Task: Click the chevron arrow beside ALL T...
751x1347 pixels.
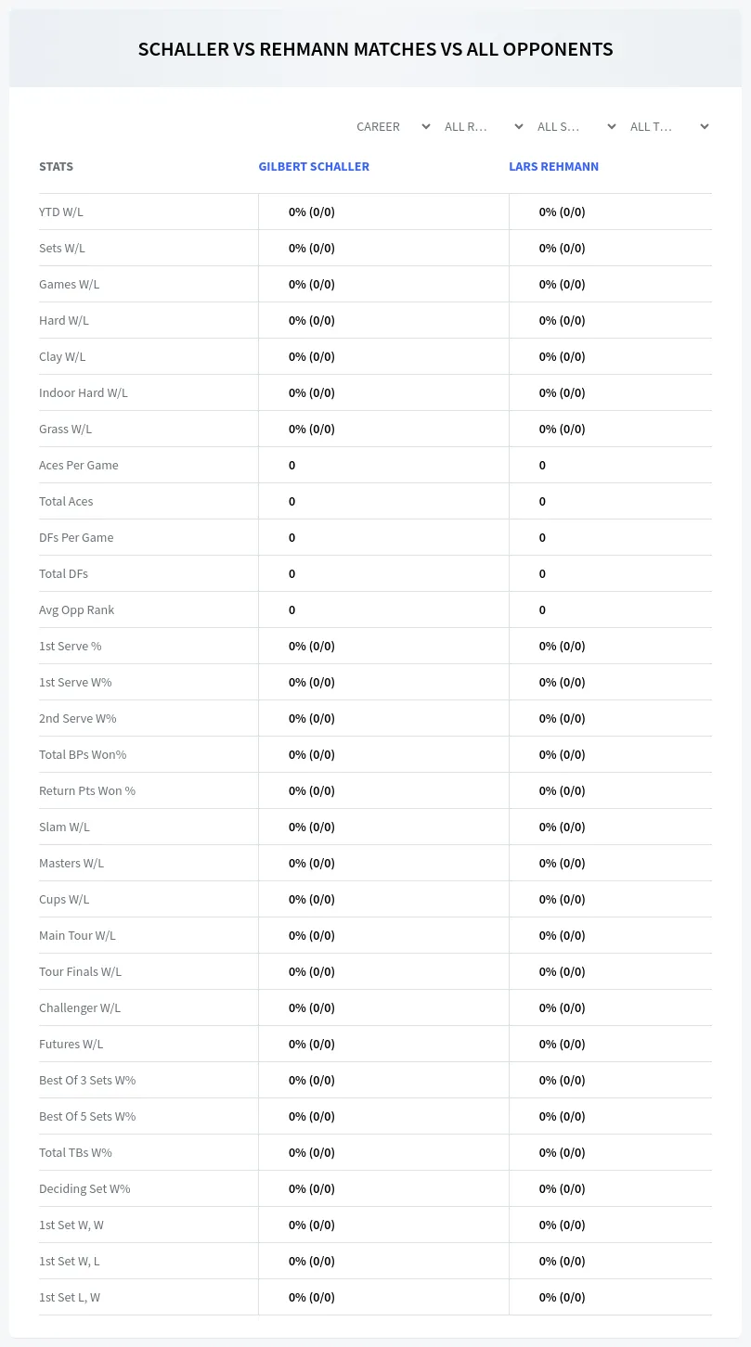Action: (x=705, y=126)
